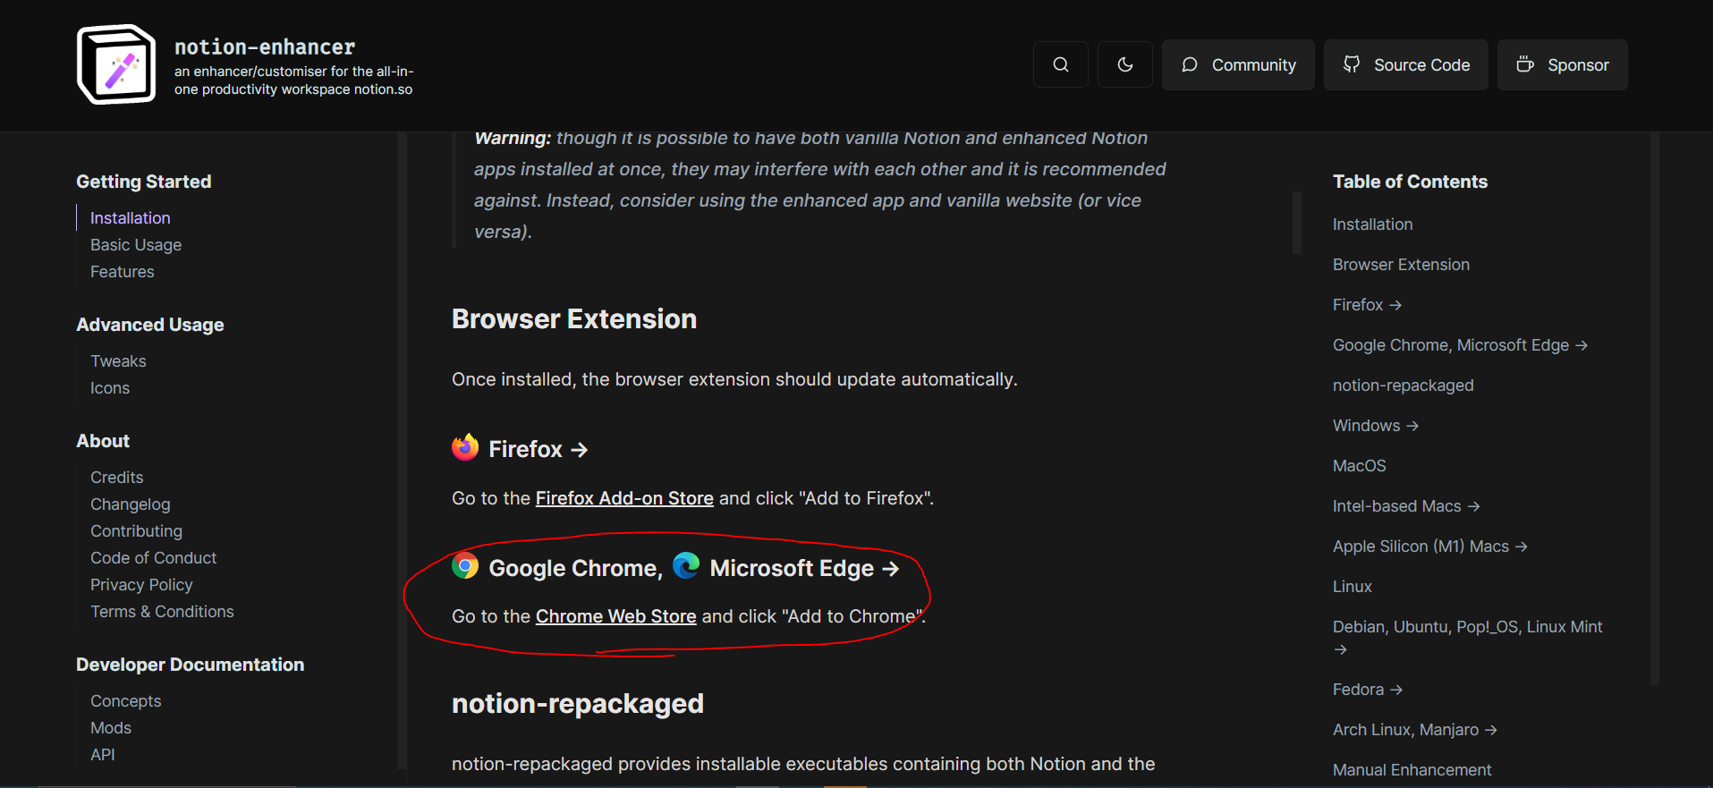Open the Firefox Add-on Store link
This screenshot has width=1713, height=788.
(x=624, y=498)
